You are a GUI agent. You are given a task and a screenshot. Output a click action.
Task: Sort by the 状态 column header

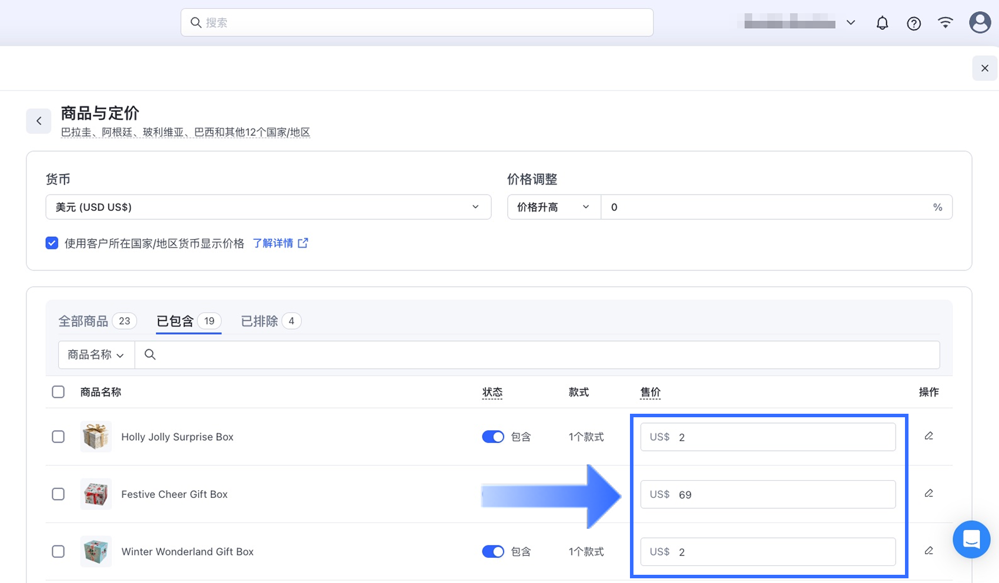click(492, 392)
